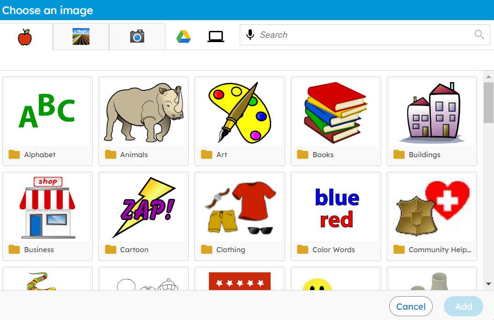Click the Clothing folder icon
Image resolution: width=494 pixels, height=320 pixels.
(x=206, y=249)
